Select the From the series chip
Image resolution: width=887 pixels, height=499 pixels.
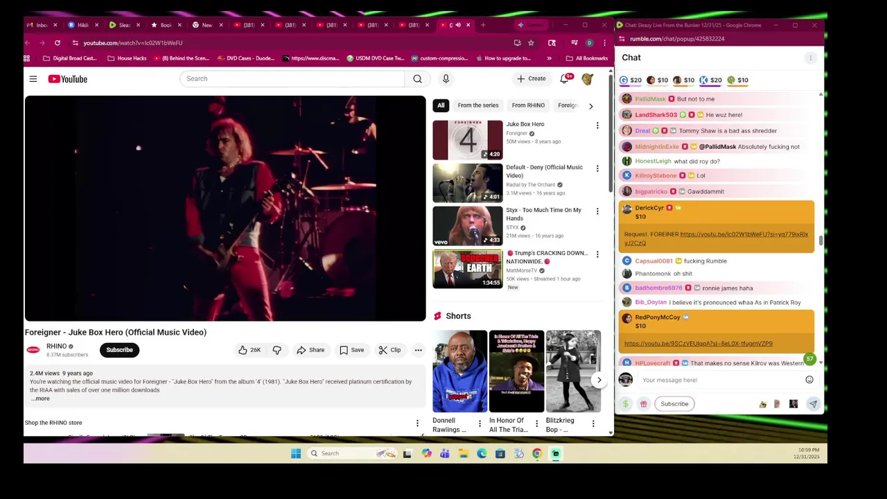pyautogui.click(x=478, y=105)
